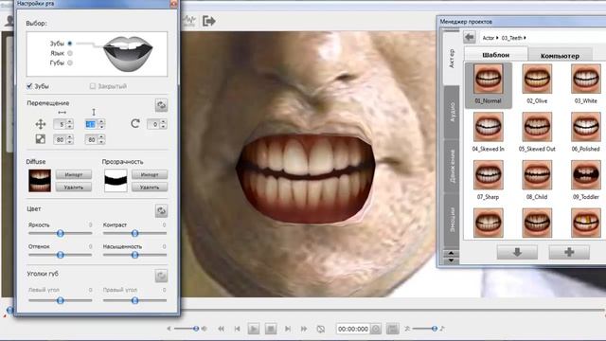The width and height of the screenshot is (606, 341).
Task: Toggle the Закрытый checkbox
Action: pos(93,86)
